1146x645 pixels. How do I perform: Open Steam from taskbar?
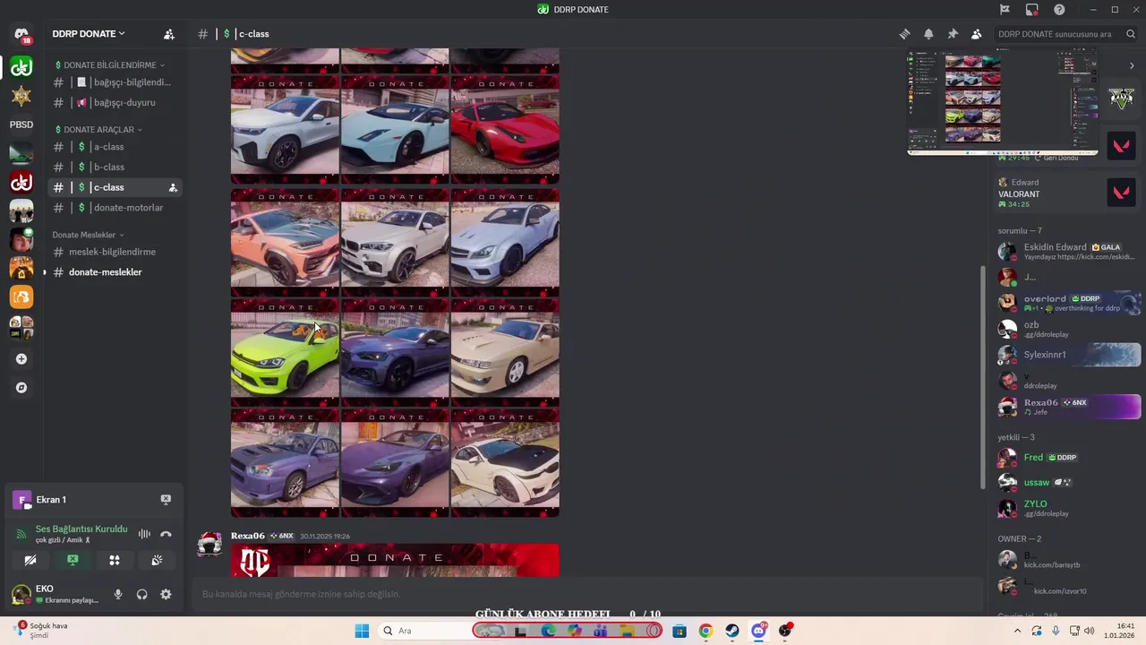click(732, 631)
